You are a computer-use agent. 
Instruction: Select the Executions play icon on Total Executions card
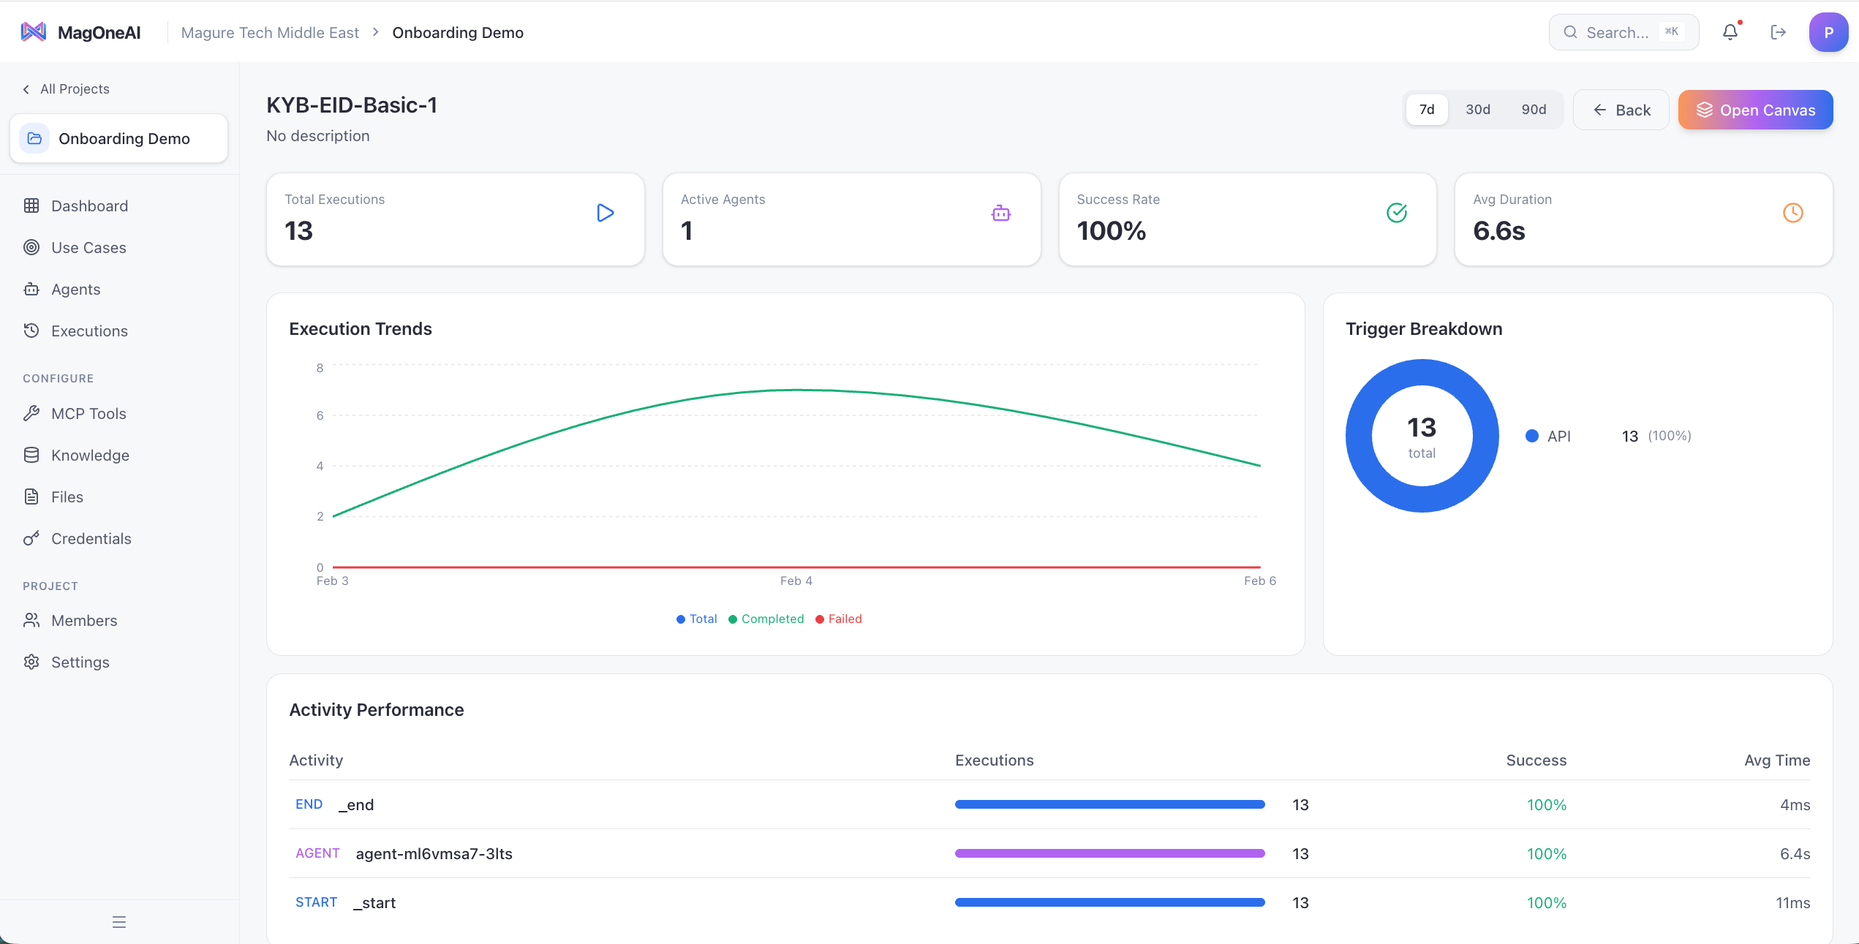click(x=605, y=213)
